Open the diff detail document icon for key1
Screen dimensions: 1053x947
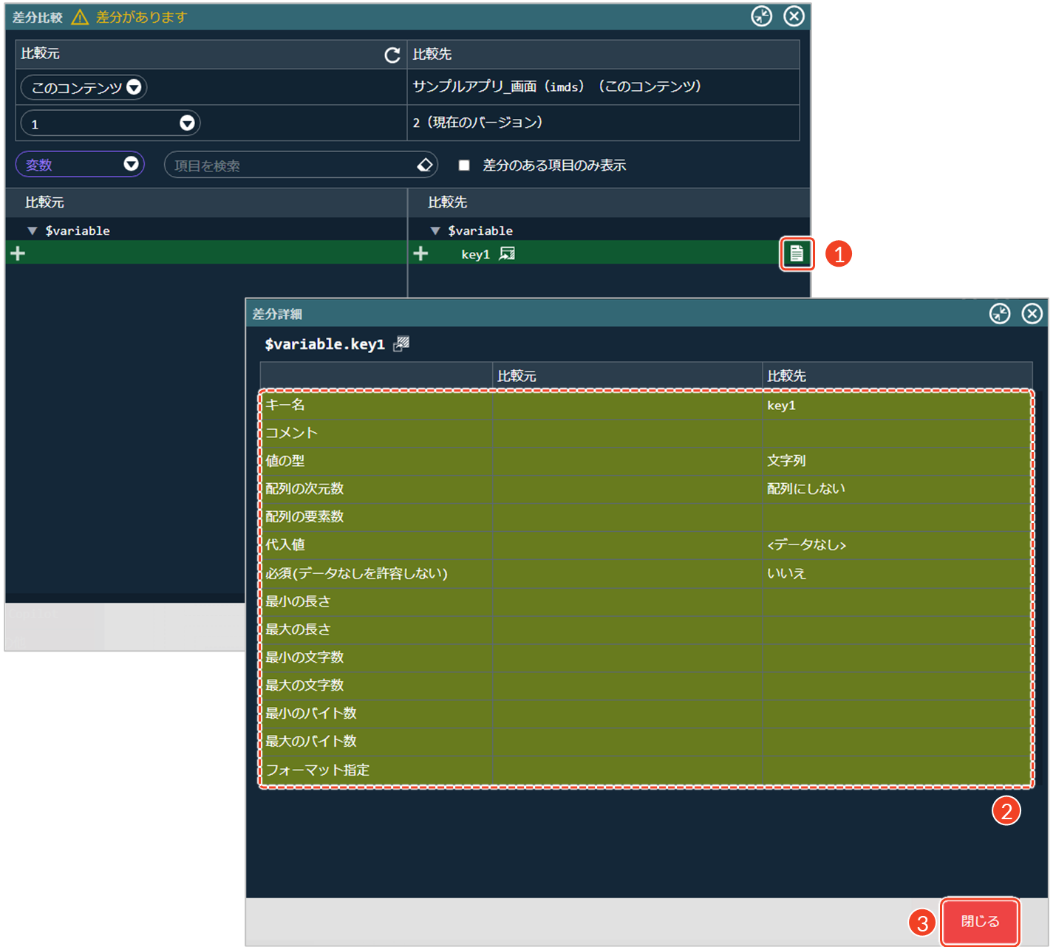coord(796,253)
